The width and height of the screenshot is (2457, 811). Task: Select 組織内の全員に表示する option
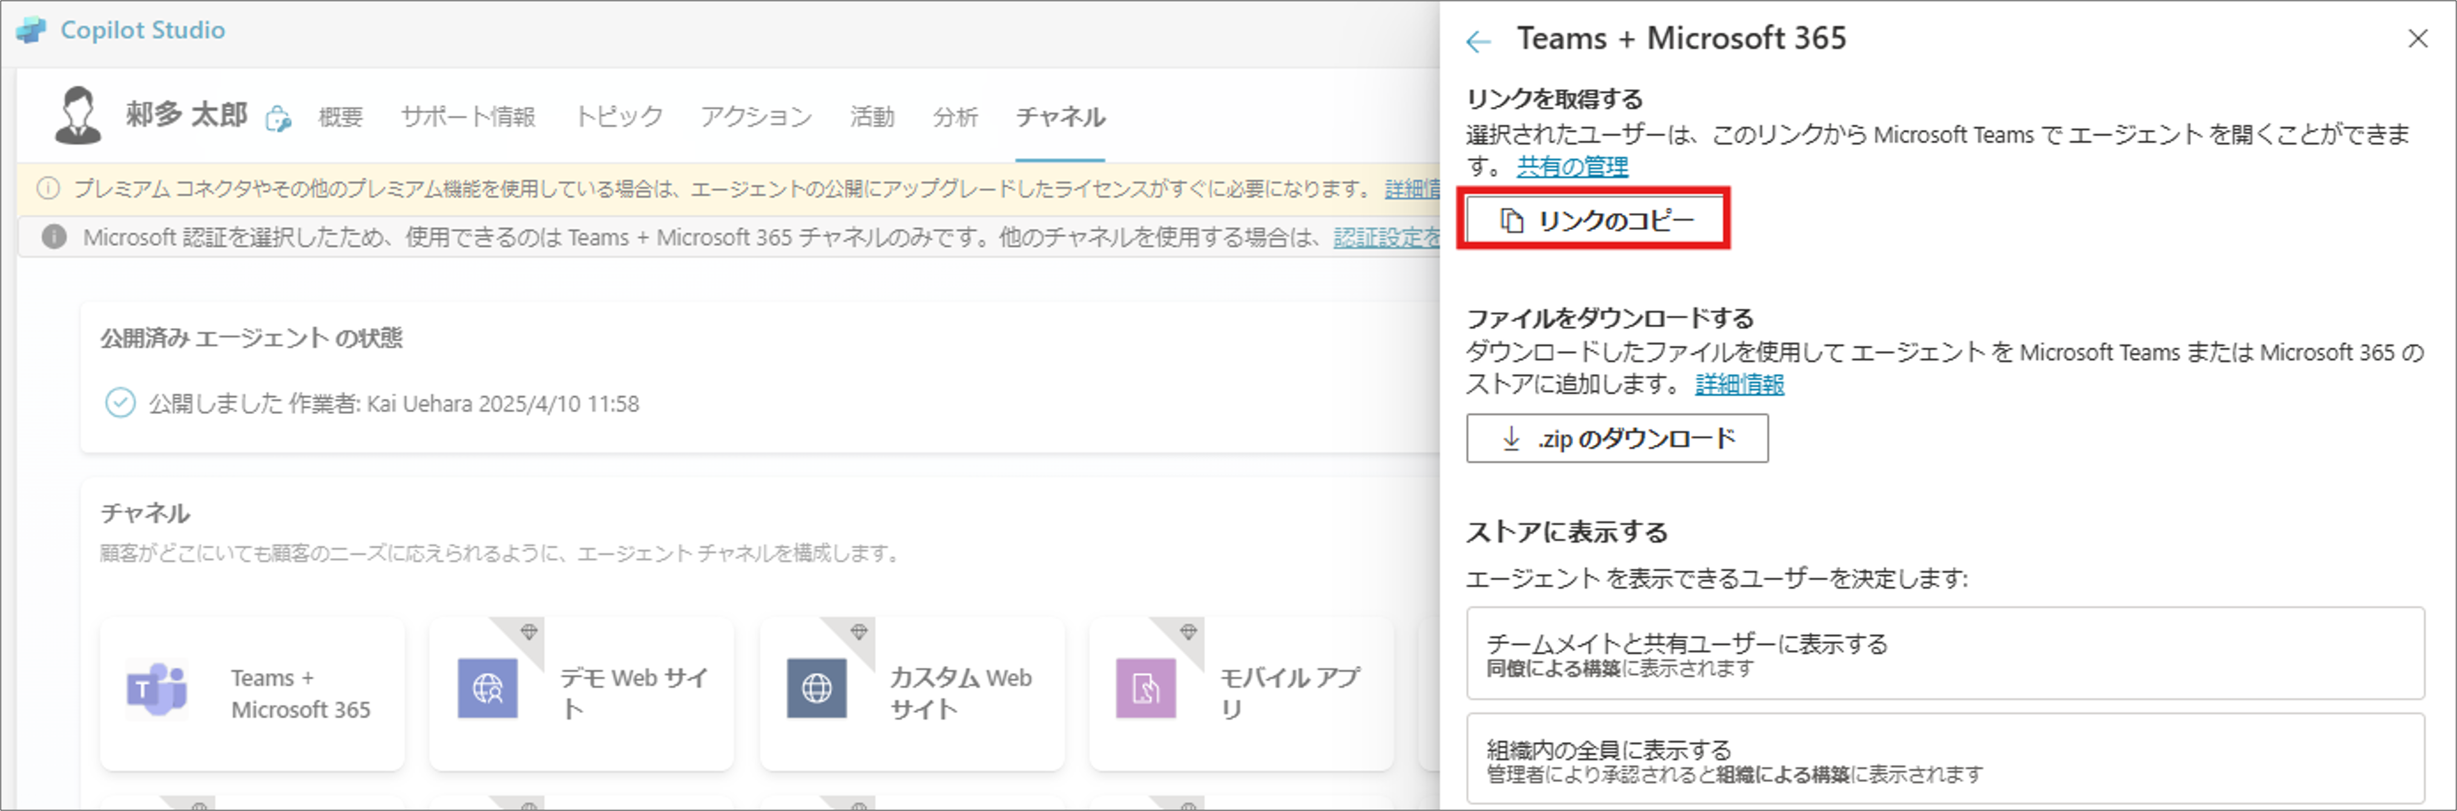pyautogui.click(x=1944, y=760)
